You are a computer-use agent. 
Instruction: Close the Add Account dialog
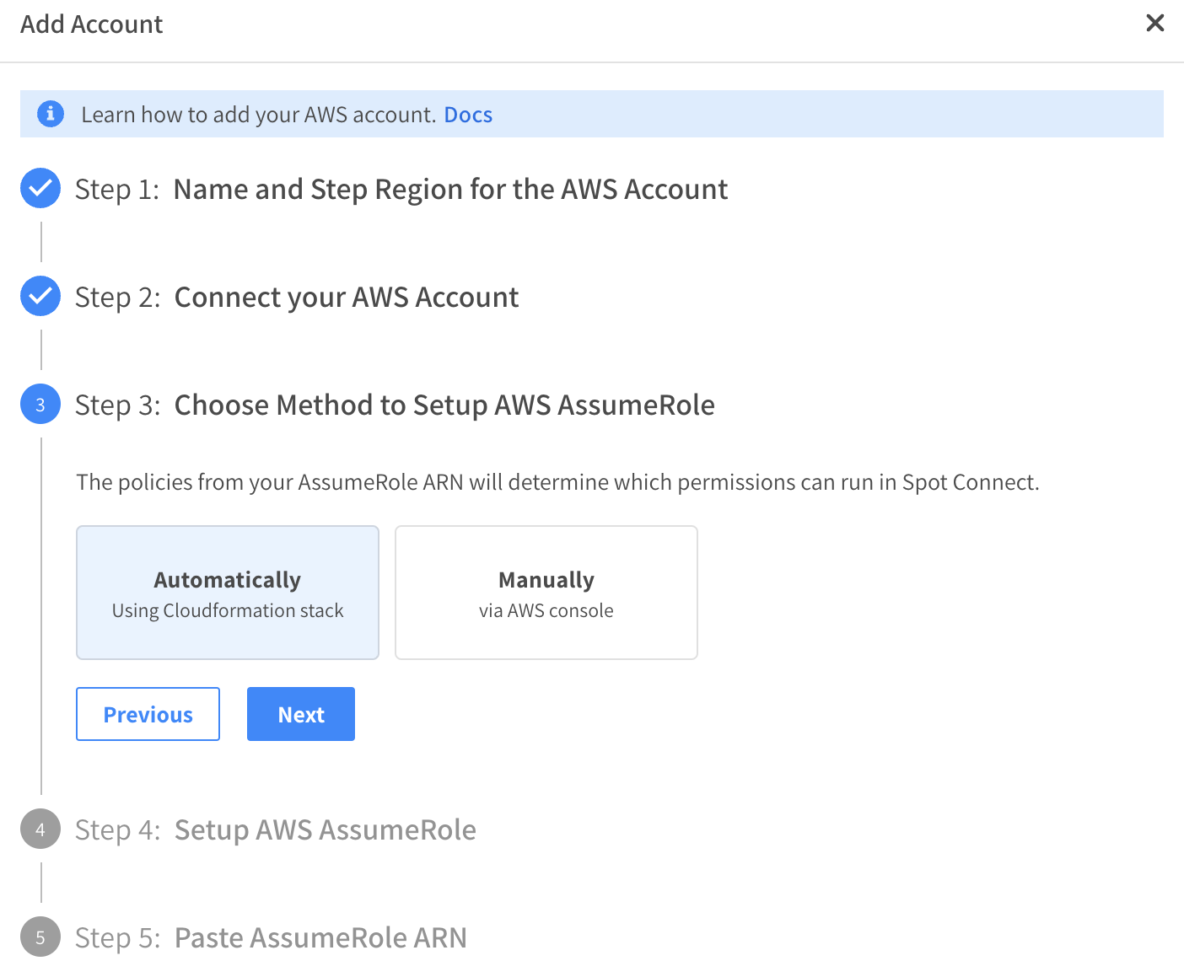click(1154, 23)
